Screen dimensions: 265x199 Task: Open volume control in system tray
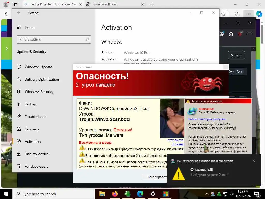click(x=231, y=194)
